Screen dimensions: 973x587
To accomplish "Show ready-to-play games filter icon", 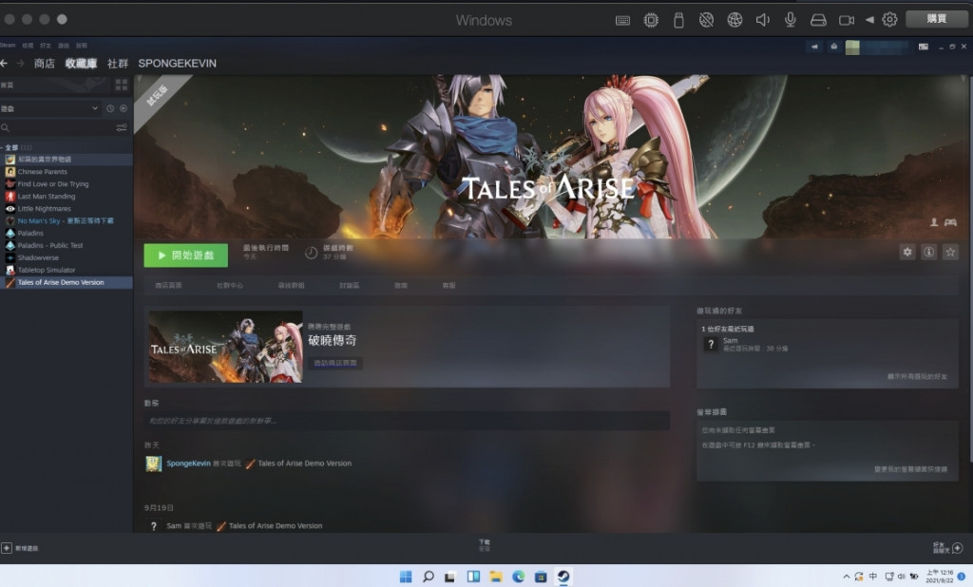I will 124,108.
